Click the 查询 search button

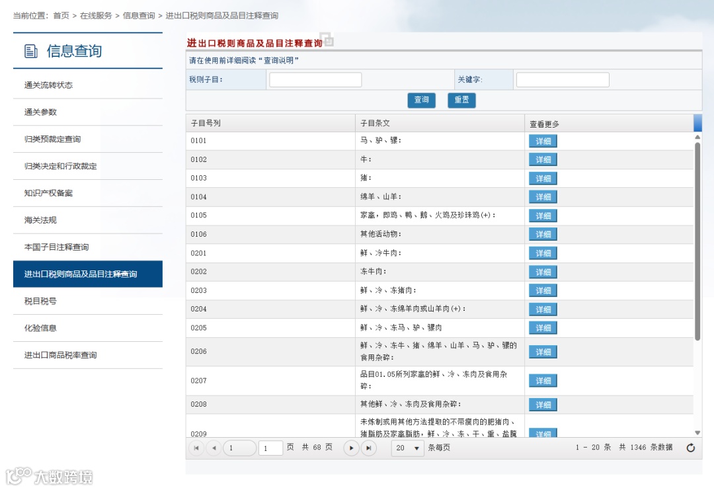click(x=421, y=100)
